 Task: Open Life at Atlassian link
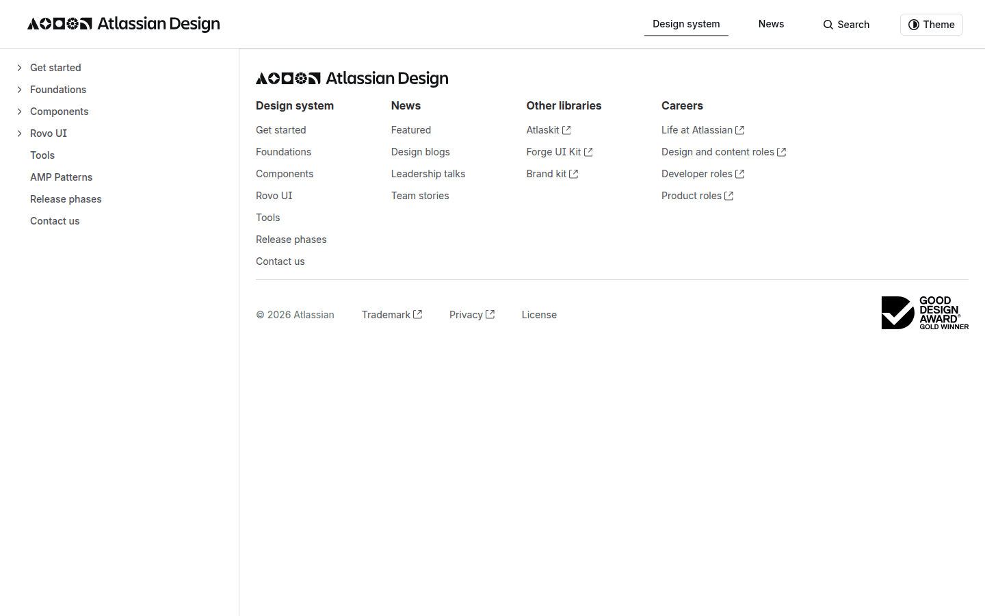[x=703, y=130]
